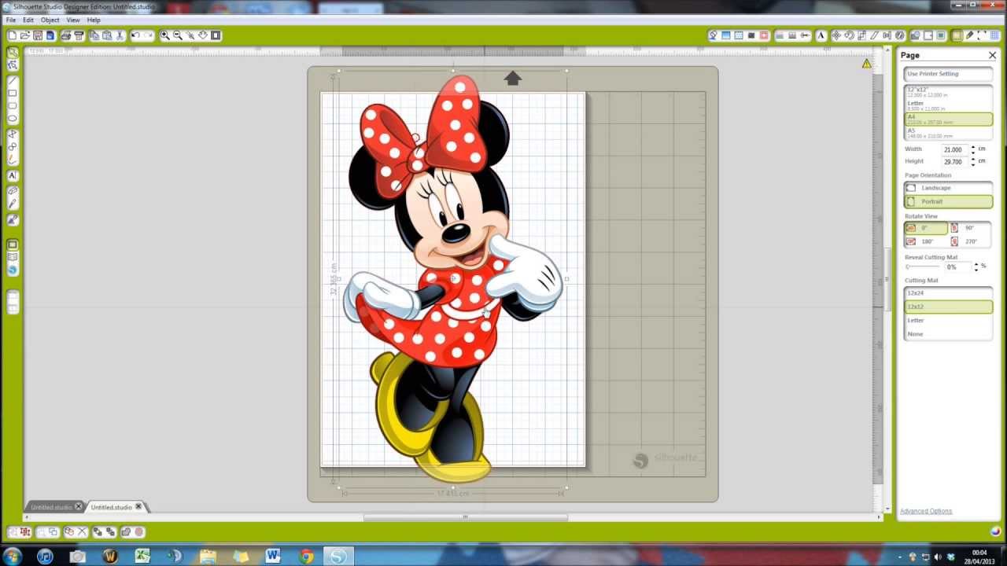1007x566 pixels.
Task: Select the Draw Freehand tool
Action: click(13, 160)
